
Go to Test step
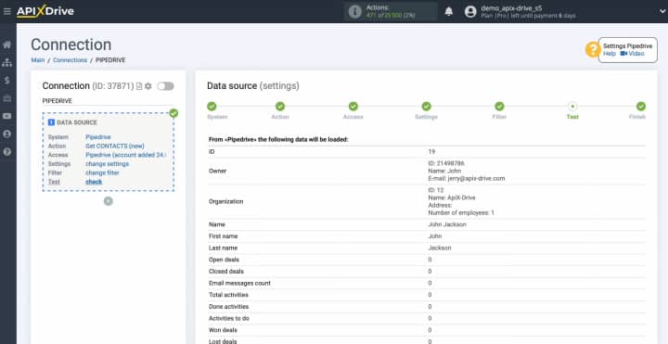[572, 107]
